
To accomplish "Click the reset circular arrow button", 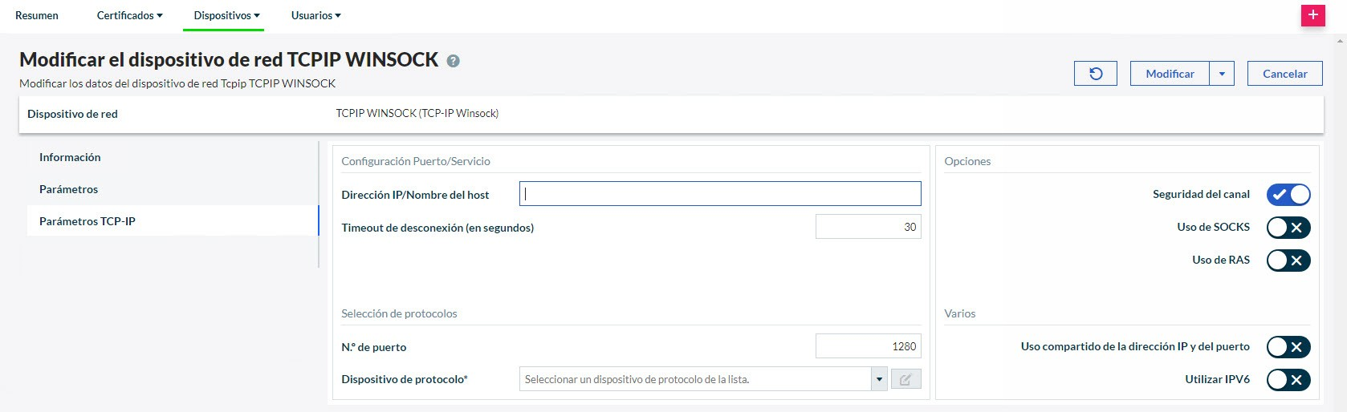I will coord(1095,74).
